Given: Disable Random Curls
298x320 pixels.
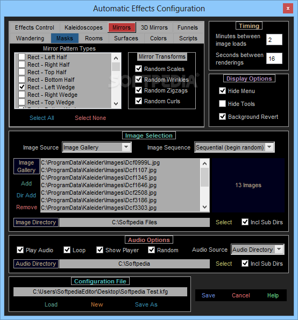Looking at the screenshot, I should click(x=139, y=101).
